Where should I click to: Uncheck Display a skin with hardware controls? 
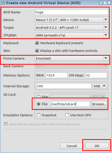click(37, 51)
